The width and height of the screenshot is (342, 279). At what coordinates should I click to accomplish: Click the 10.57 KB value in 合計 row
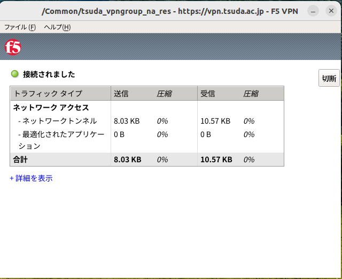216,160
